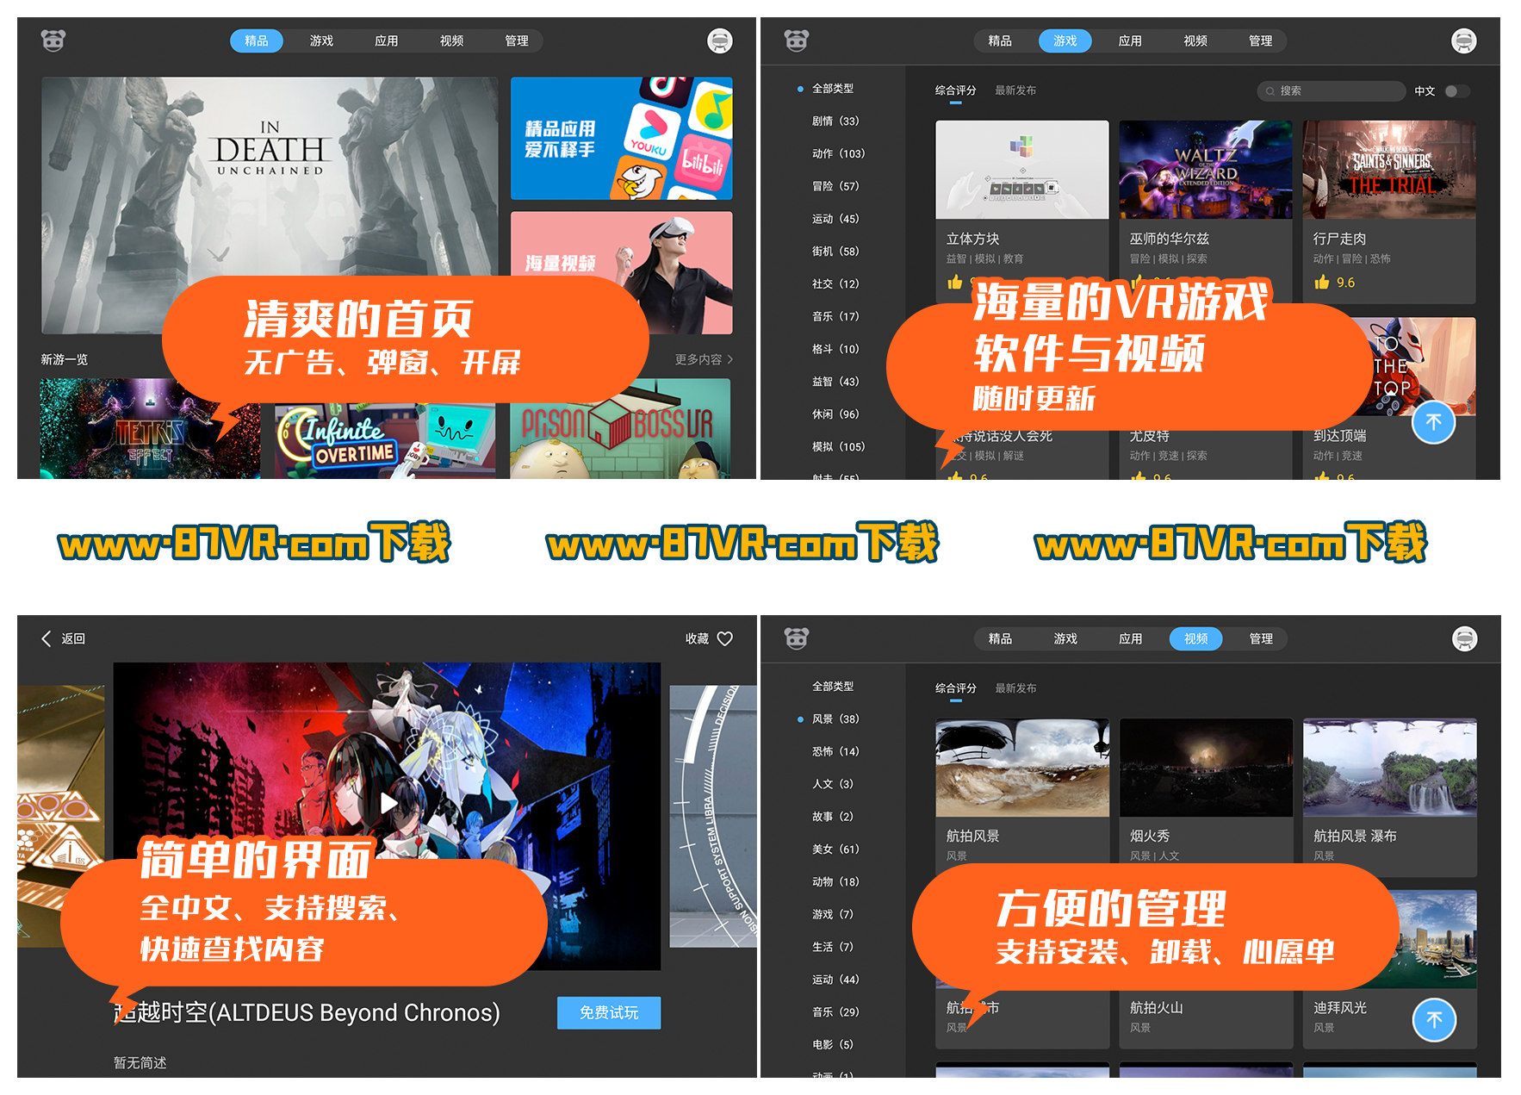
Task: Filter videos by 风景 (38)
Action: tap(835, 719)
